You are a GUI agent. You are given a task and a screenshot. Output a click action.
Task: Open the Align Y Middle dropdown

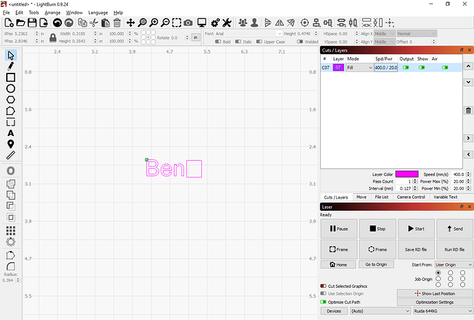385,42
